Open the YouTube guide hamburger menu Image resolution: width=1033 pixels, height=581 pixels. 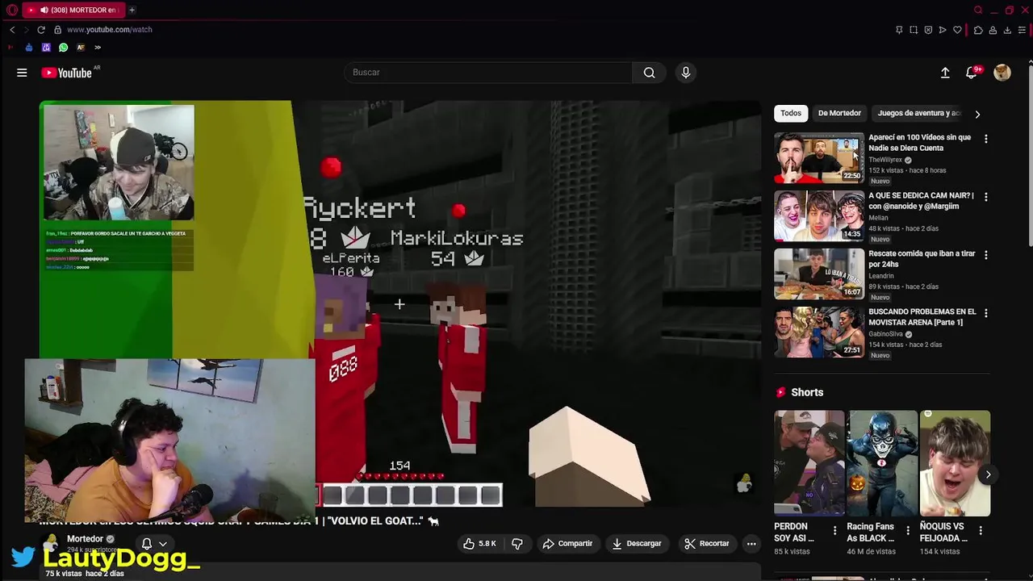[x=22, y=73]
